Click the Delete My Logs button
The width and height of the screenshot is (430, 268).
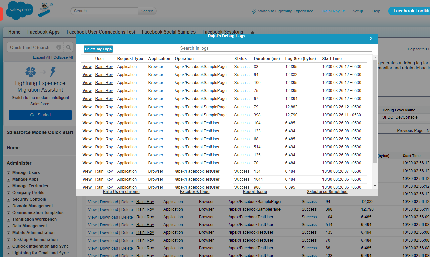pyautogui.click(x=98, y=49)
